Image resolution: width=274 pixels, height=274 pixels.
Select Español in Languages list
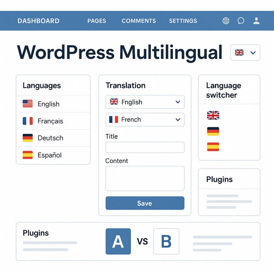tap(53, 155)
